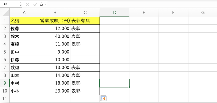Click the Name Box stepper arrows
Viewport: 217px width, 103px height.
point(21,4)
